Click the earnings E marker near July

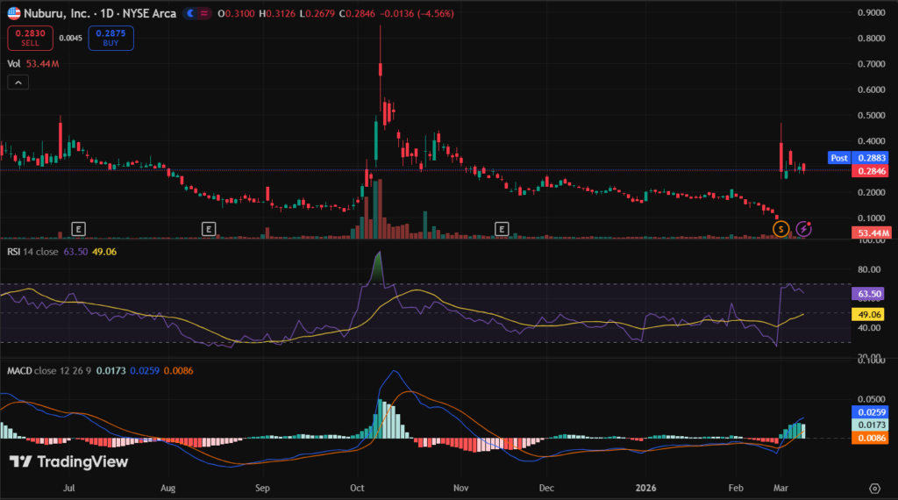[x=79, y=229]
